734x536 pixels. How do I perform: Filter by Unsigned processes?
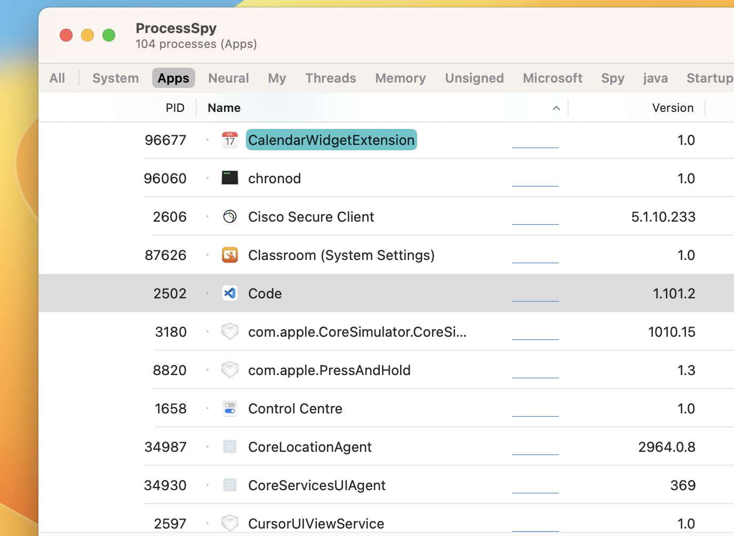tap(474, 78)
